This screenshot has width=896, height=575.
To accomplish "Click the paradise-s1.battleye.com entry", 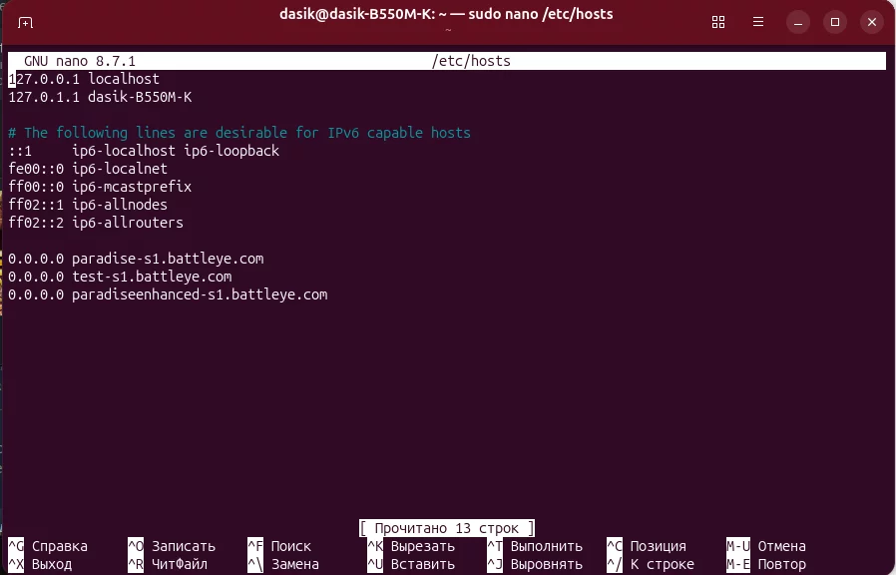I will click(x=136, y=259).
